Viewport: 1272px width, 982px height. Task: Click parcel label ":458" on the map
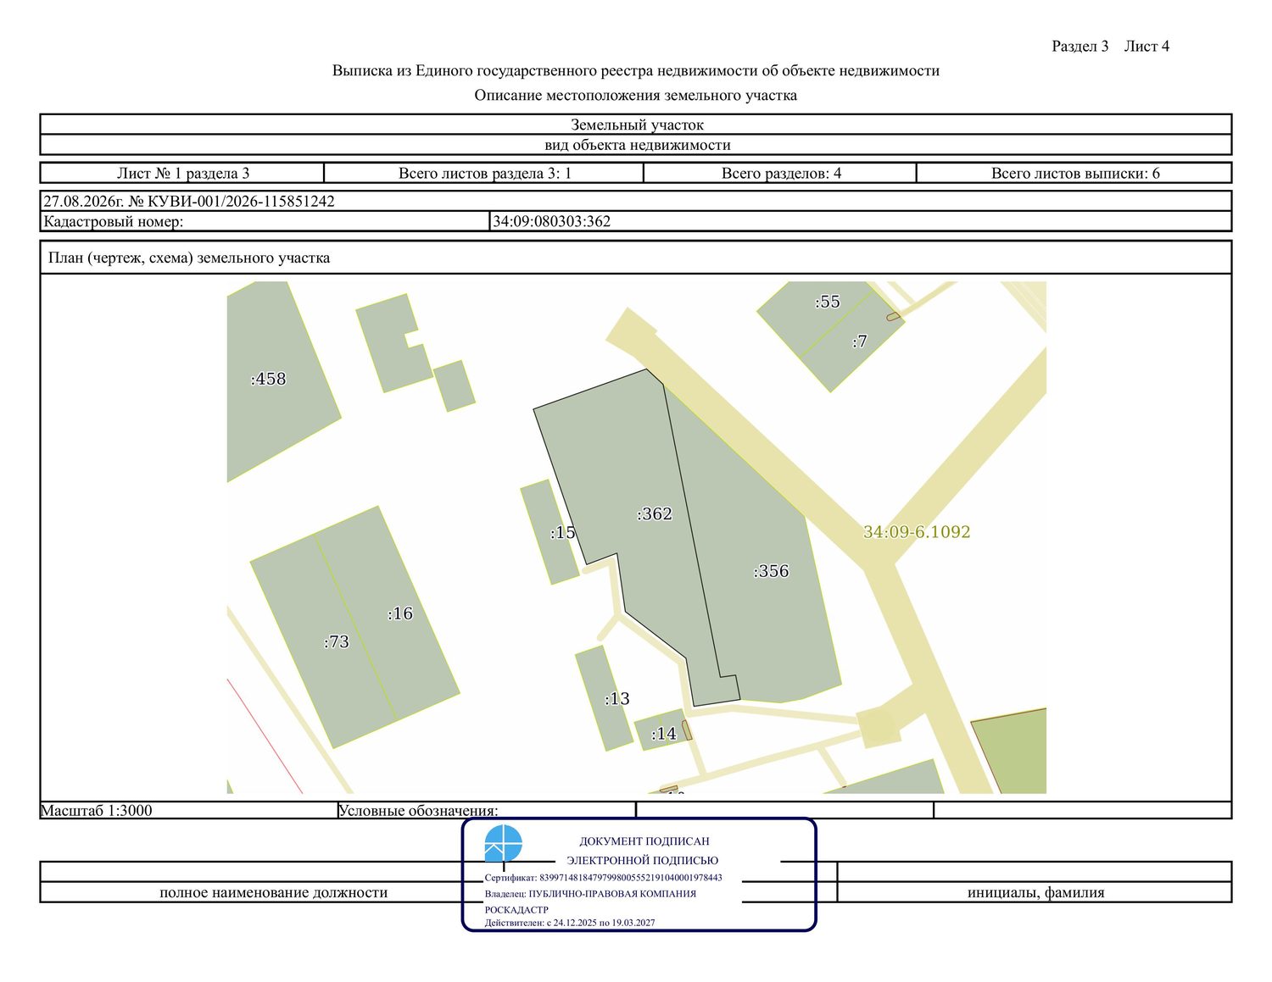pyautogui.click(x=268, y=379)
